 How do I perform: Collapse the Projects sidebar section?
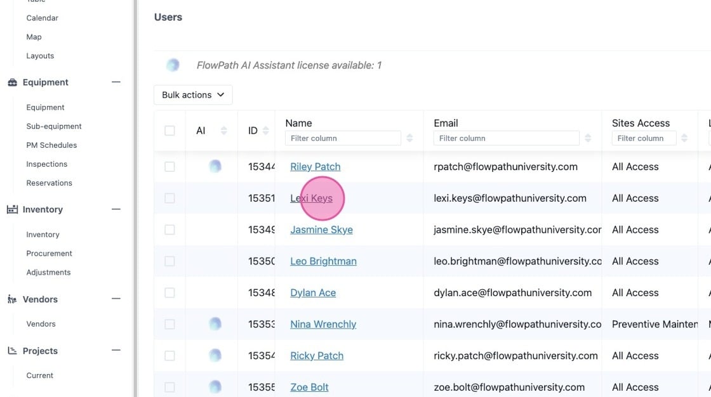[116, 350]
